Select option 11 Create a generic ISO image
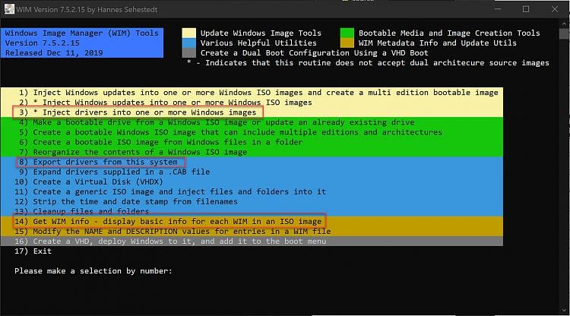Screen dimensions: 570x316 coord(170,191)
